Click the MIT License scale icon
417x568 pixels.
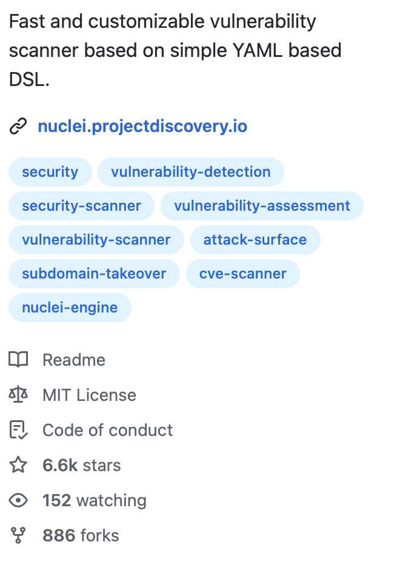click(18, 395)
